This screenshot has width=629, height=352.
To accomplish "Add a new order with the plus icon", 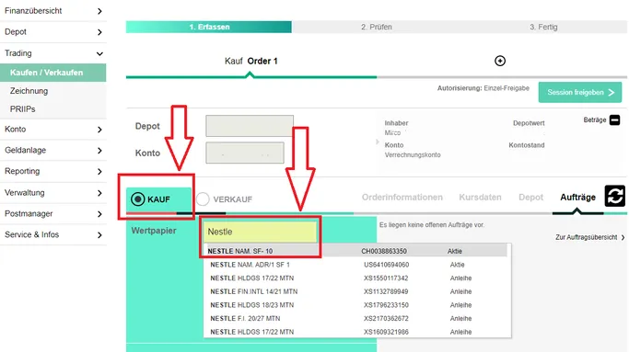I will tap(500, 61).
